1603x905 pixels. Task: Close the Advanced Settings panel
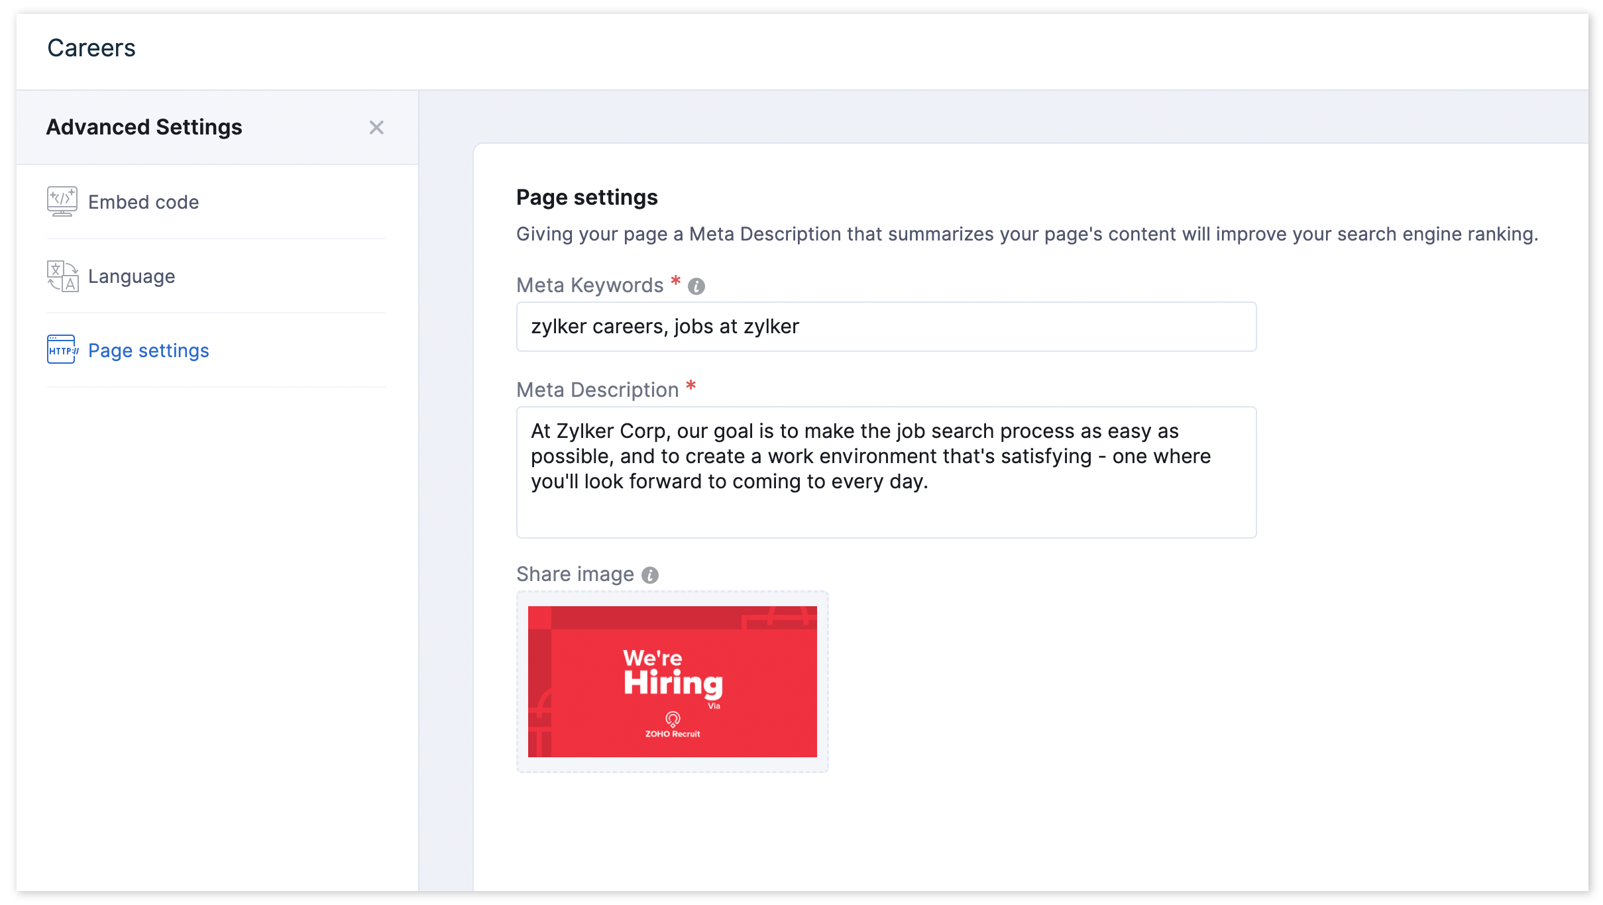(x=376, y=127)
